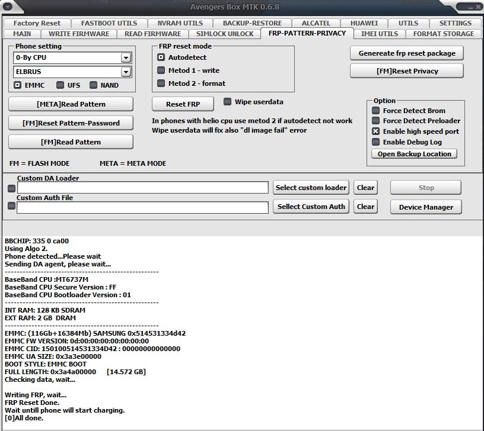Go to SIMLOCK UNLOCK tab
This screenshot has height=431, width=484.
coord(225,34)
